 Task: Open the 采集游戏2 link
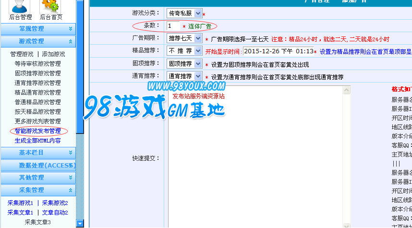click(x=55, y=203)
